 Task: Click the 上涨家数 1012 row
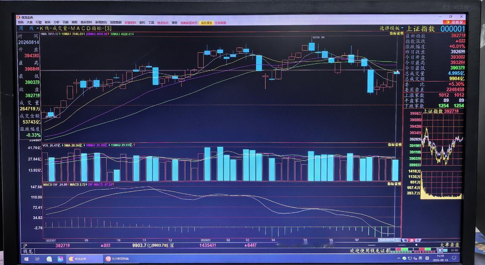435,95
